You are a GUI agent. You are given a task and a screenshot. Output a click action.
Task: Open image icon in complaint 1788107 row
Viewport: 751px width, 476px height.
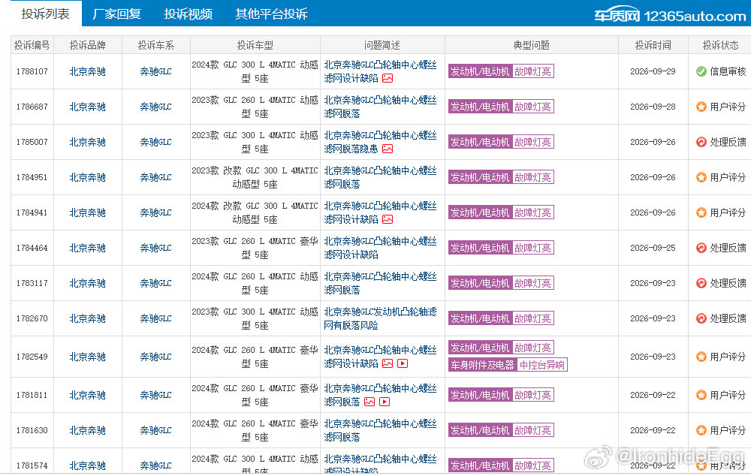(x=388, y=78)
